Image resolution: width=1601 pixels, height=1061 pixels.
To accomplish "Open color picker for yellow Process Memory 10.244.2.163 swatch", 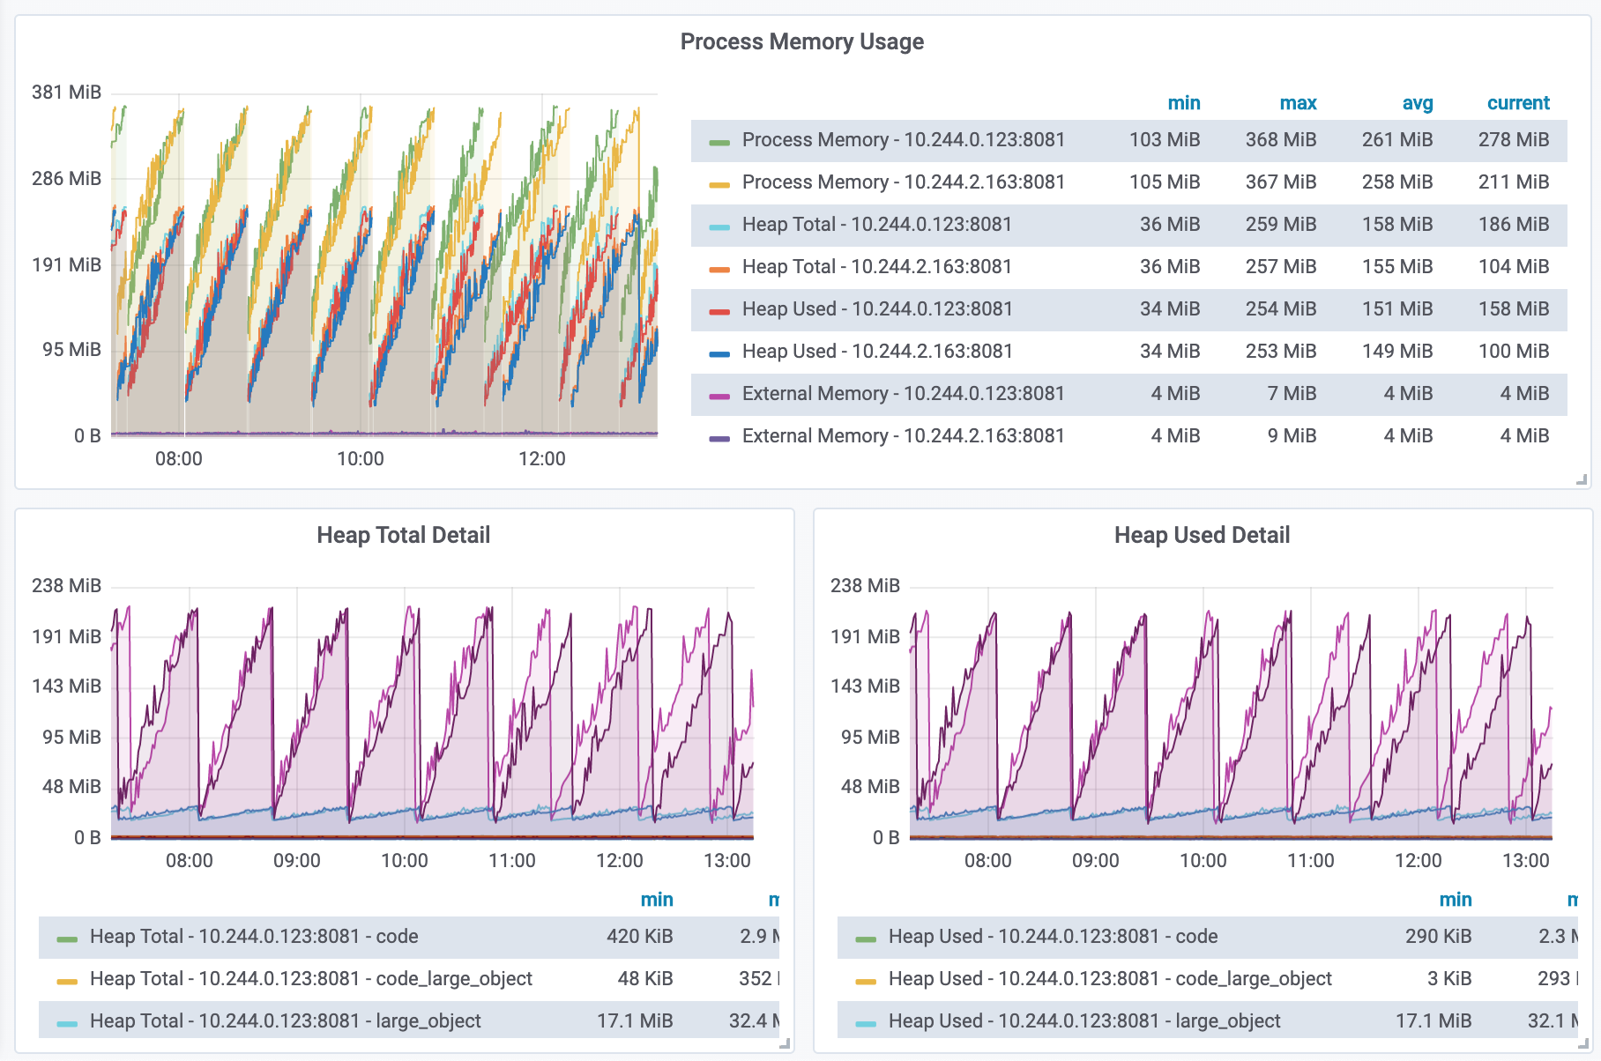I will point(719,184).
